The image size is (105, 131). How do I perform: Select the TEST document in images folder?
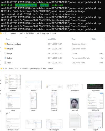[x=75, y=120]
